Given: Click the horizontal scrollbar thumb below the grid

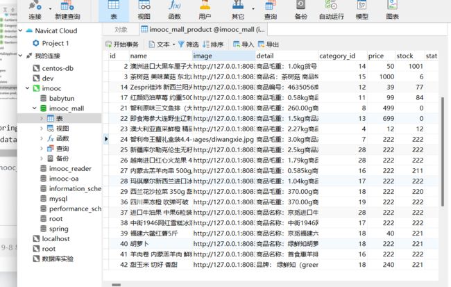Looking at the screenshot, I should [116, 285].
